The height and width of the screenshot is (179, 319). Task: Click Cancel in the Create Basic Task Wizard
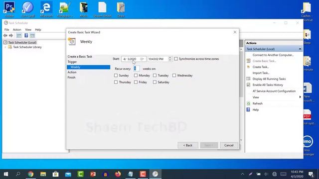pyautogui.click(x=229, y=145)
